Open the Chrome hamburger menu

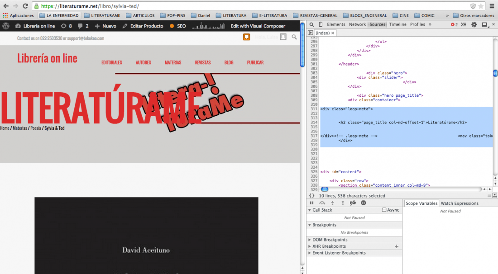(x=492, y=6)
